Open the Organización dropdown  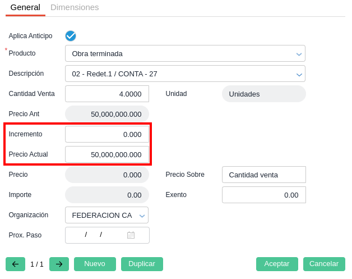[x=142, y=215]
